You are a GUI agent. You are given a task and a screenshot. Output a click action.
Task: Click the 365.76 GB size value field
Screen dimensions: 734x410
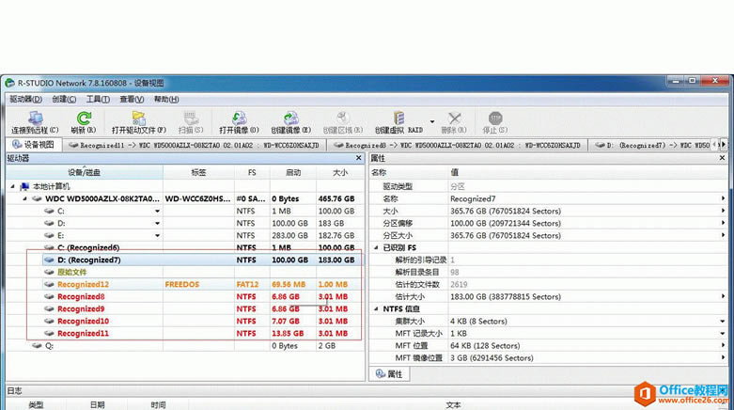point(506,212)
